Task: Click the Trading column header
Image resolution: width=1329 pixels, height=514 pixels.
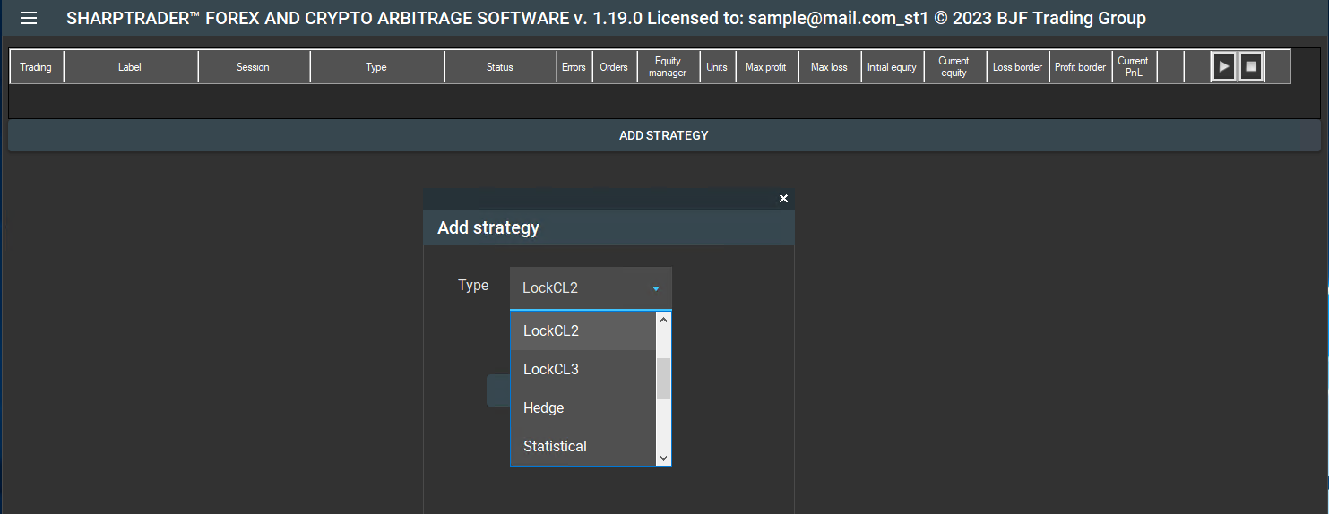Action: click(x=36, y=67)
